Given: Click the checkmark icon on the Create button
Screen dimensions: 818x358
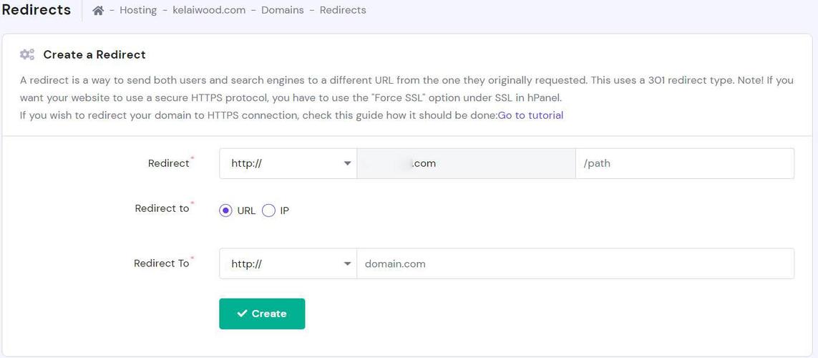Looking at the screenshot, I should (242, 314).
